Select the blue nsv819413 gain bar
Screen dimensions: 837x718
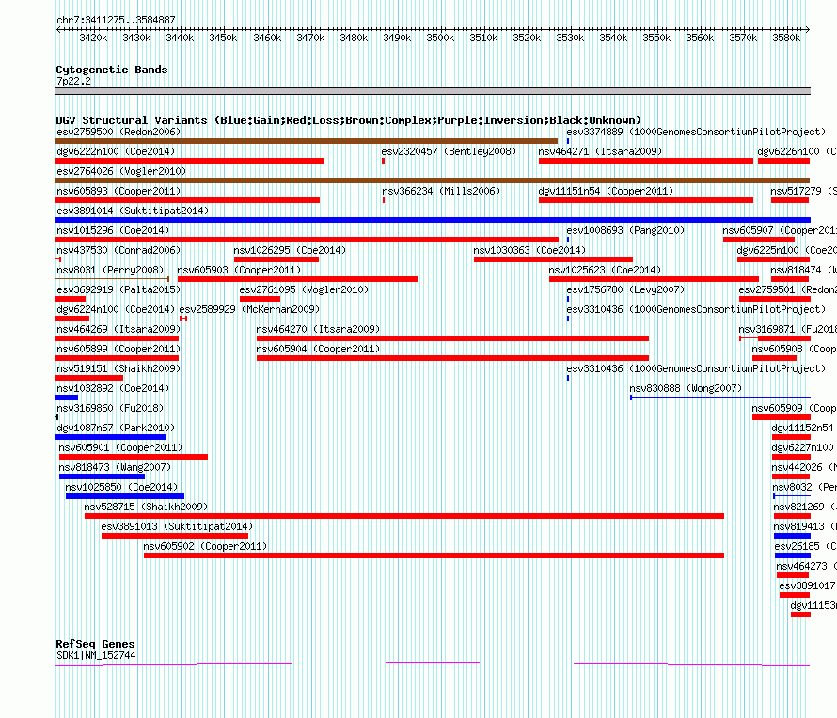click(792, 536)
